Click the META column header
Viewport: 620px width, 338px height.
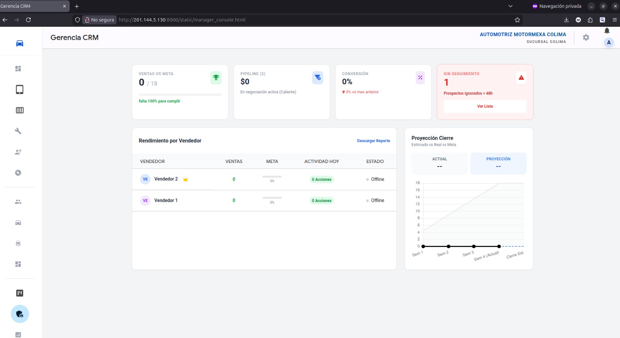[x=272, y=161]
